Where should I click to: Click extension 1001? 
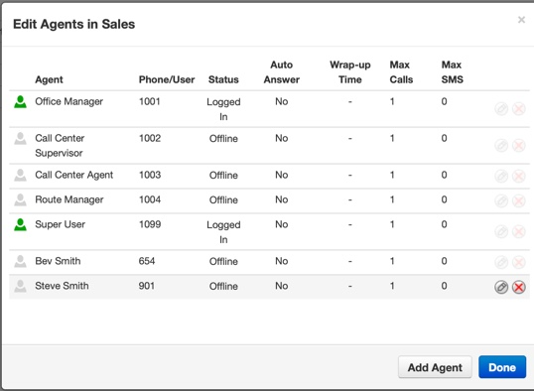click(150, 101)
